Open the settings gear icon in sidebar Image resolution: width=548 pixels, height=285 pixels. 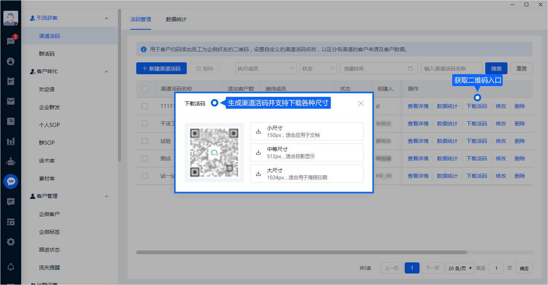coord(10,242)
